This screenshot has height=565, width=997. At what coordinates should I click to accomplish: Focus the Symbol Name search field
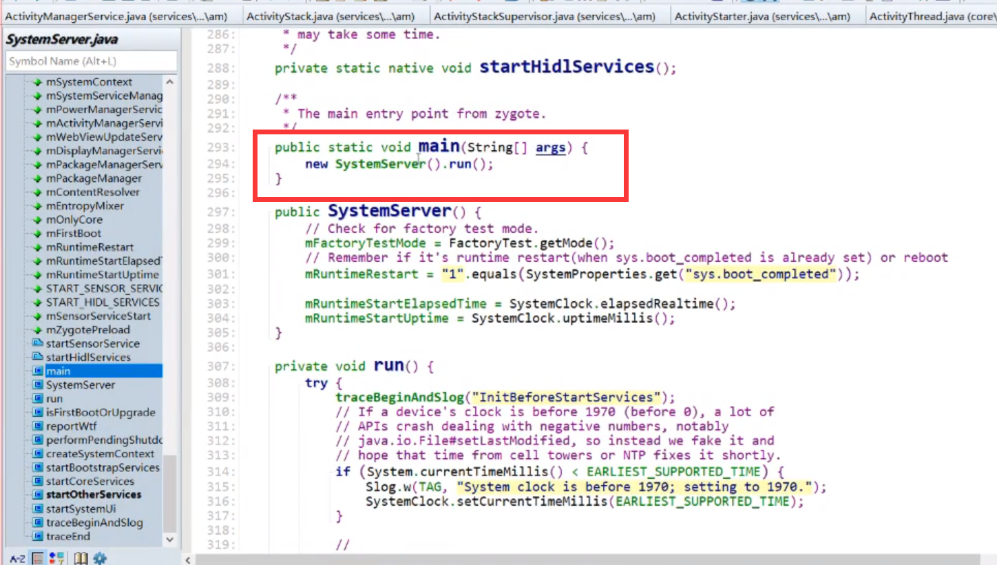91,61
